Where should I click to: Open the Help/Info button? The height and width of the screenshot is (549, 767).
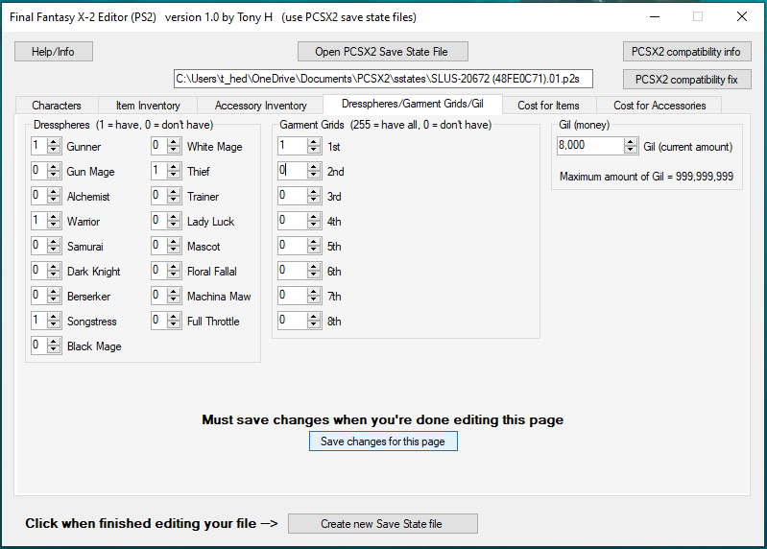coord(54,51)
